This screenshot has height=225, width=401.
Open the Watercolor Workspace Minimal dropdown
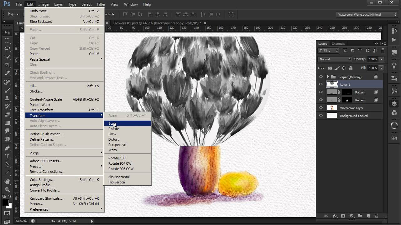tap(367, 15)
